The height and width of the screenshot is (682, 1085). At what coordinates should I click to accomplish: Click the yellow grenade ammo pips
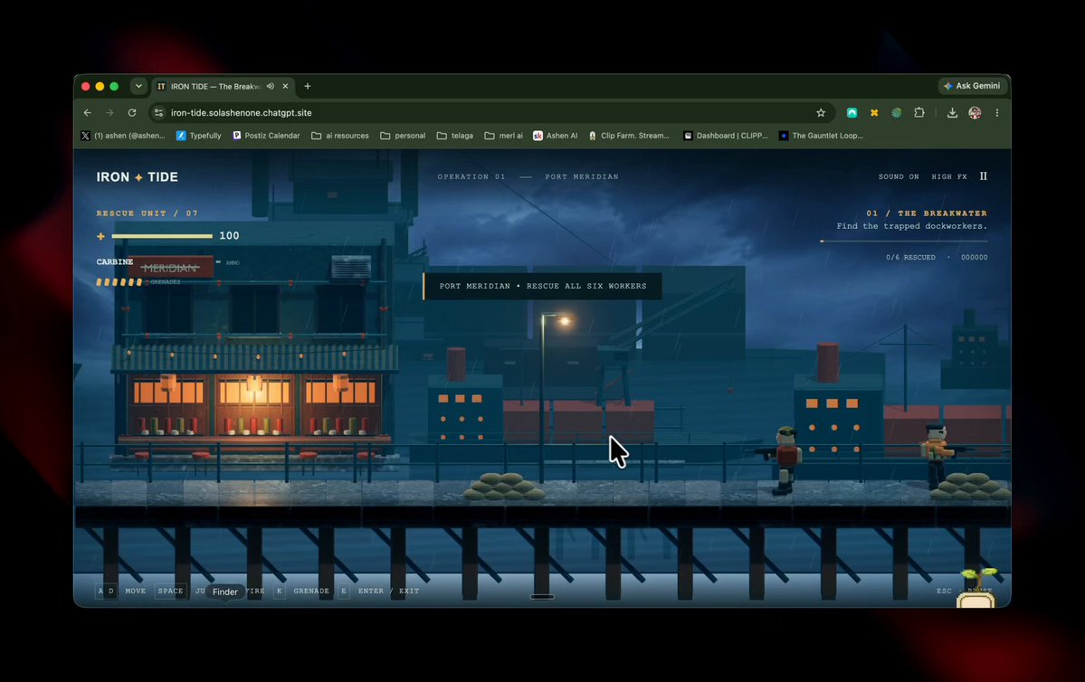click(x=119, y=282)
